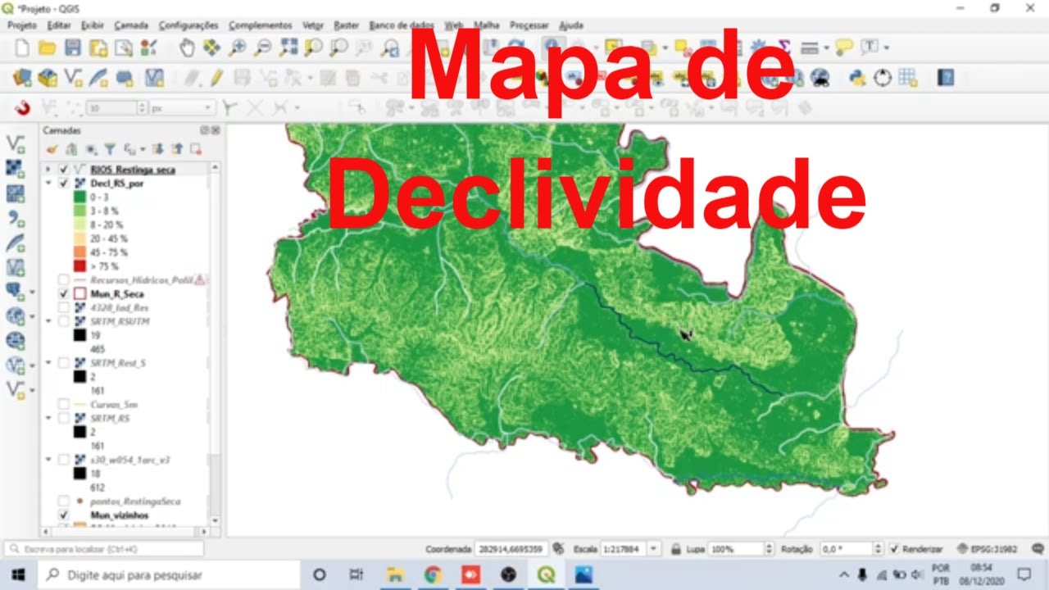Open messages log speech bubble icon

pyautogui.click(x=1038, y=549)
